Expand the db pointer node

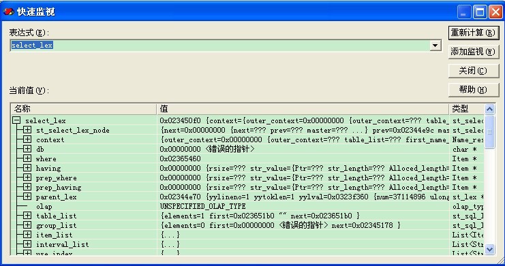[x=27, y=149]
